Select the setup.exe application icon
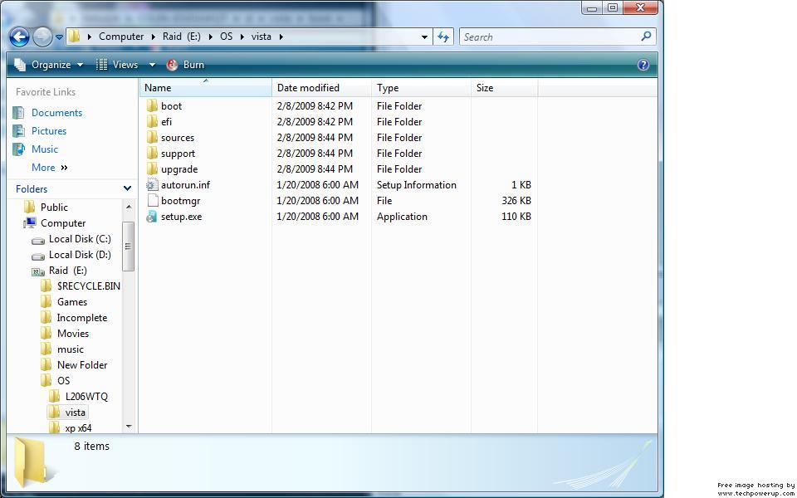 pyautogui.click(x=152, y=217)
